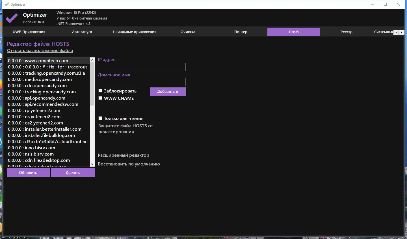The height and width of the screenshot is (239, 407).
Task: Select the d3oxtn1x3b8d7i.cloudfront.ne entry
Action: [48, 141]
